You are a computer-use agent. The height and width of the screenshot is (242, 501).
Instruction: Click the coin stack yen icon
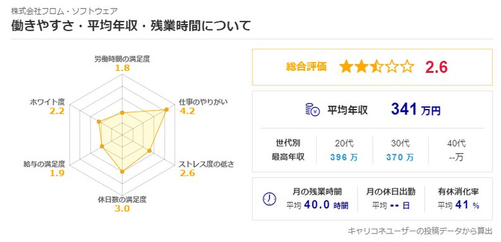[313, 110]
